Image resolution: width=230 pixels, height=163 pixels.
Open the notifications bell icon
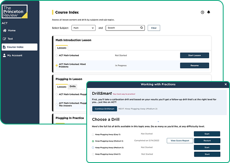(209, 12)
